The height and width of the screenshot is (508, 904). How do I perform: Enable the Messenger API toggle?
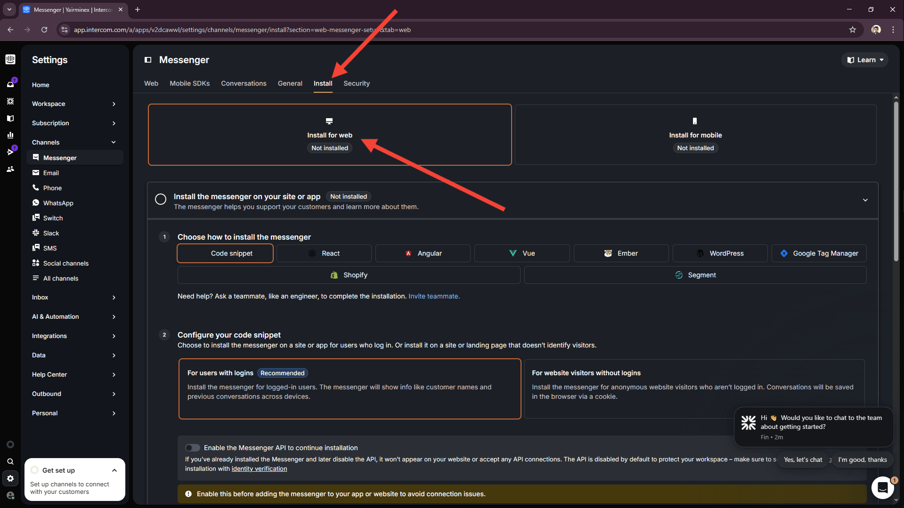point(193,448)
